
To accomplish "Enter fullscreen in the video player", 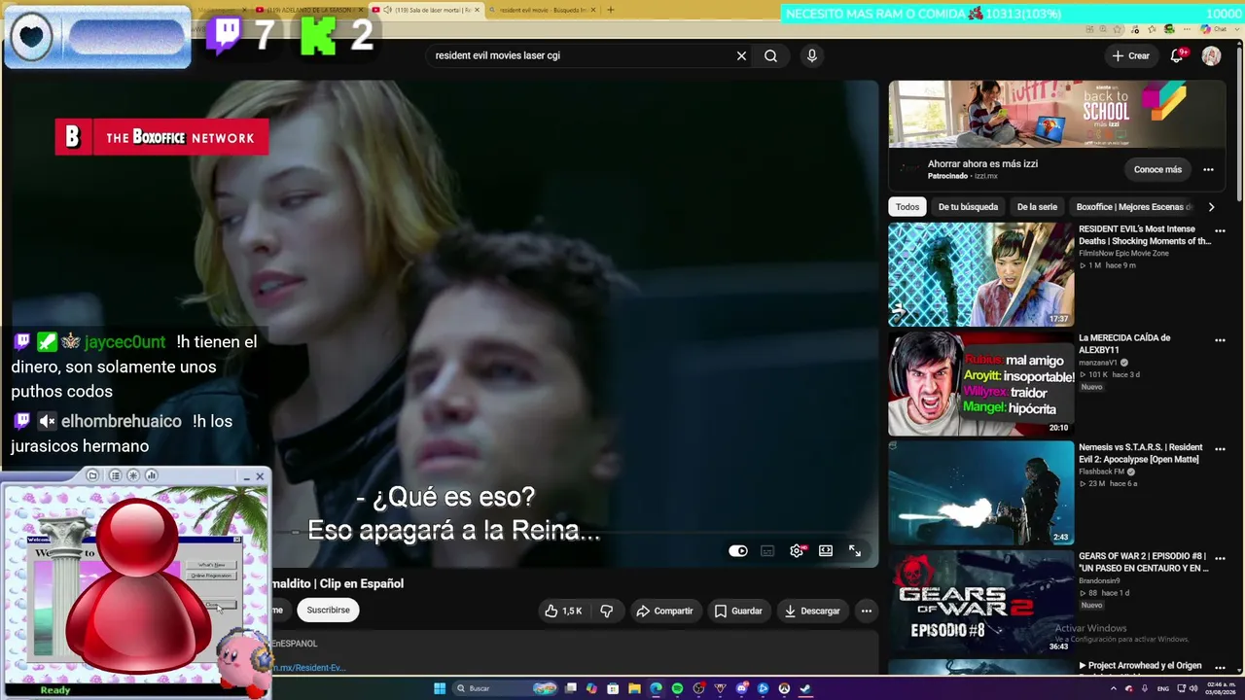I will [x=855, y=550].
